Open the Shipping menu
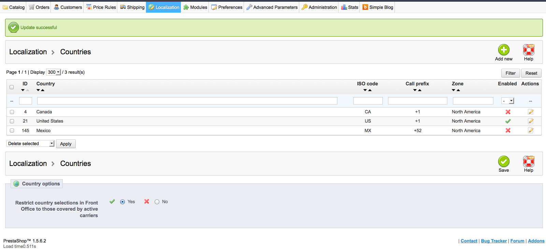This screenshot has width=546, height=252. (x=132, y=7)
